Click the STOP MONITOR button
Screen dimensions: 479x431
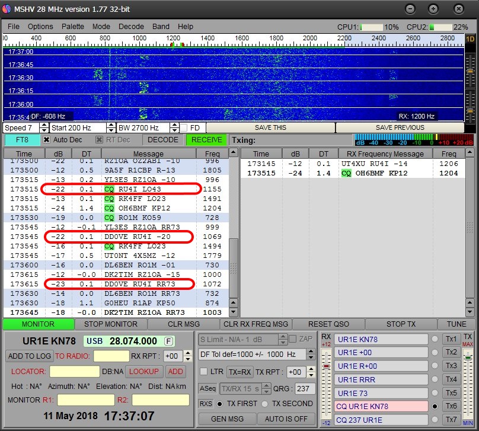pyautogui.click(x=111, y=324)
